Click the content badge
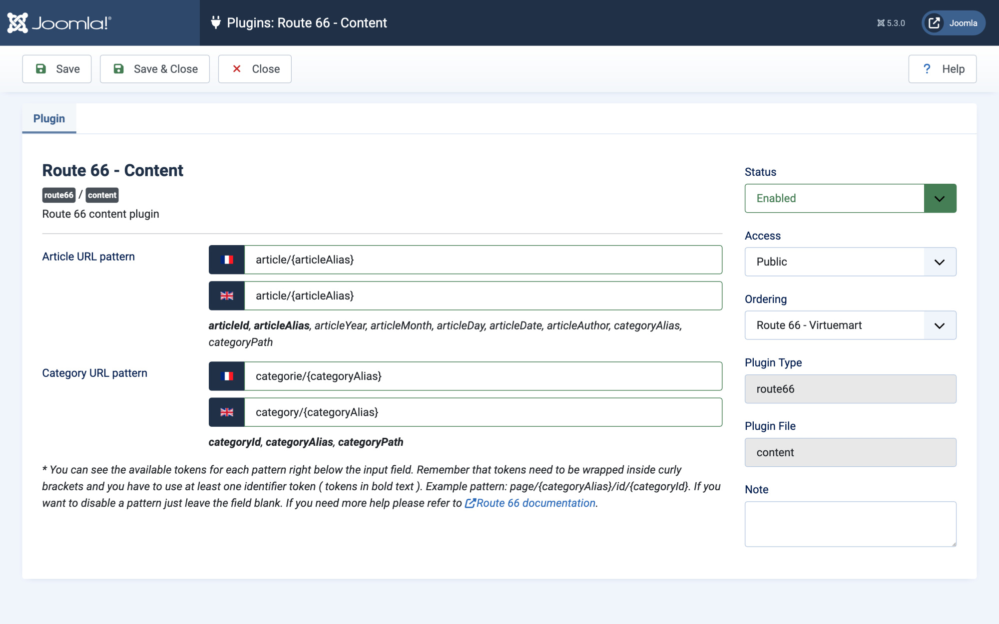 tap(102, 195)
